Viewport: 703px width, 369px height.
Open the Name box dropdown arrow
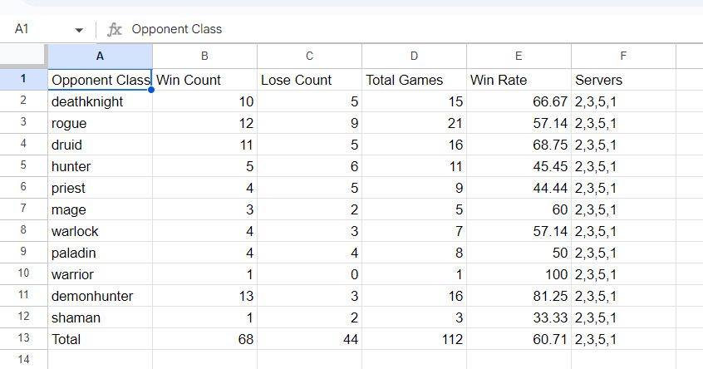point(79,30)
